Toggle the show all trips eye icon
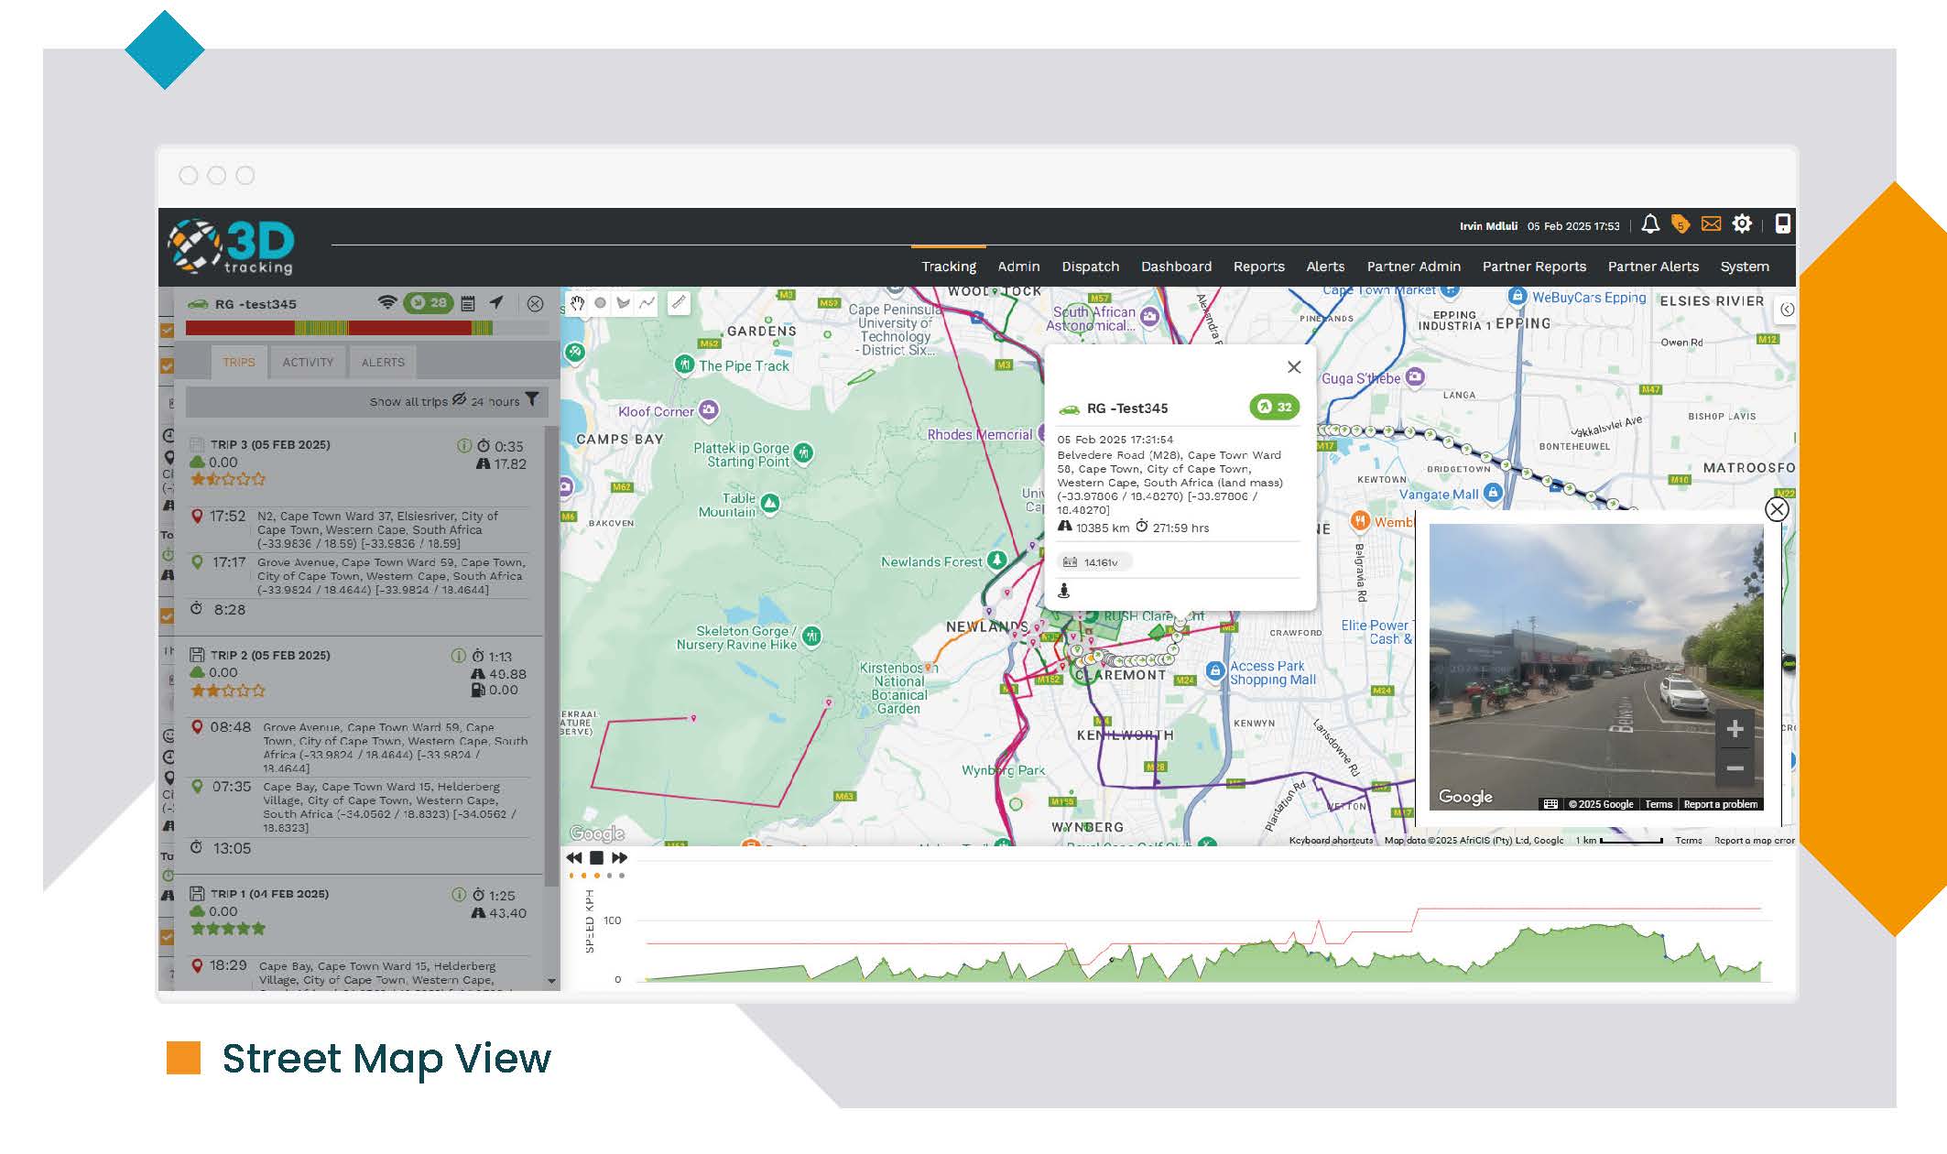Screen dimensions: 1947x1154 click(459, 400)
